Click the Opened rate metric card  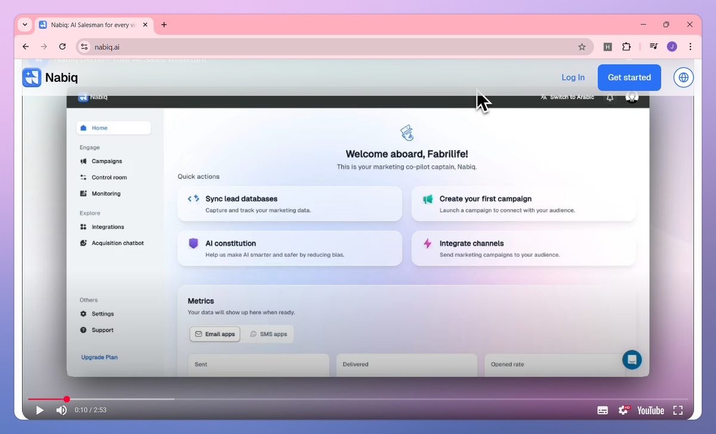pyautogui.click(x=554, y=365)
